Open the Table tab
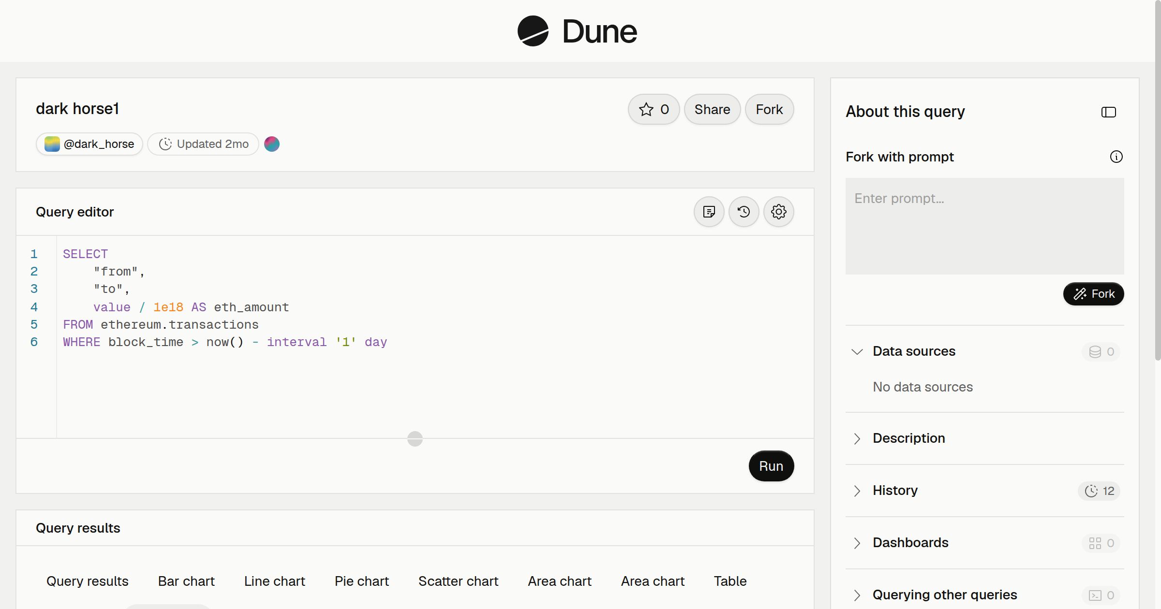1161x609 pixels. coord(730,581)
